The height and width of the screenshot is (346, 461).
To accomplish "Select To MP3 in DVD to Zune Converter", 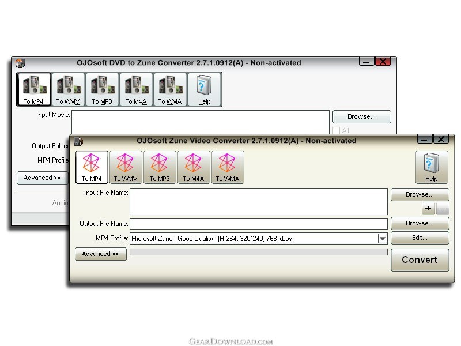I will pyautogui.click(x=102, y=89).
